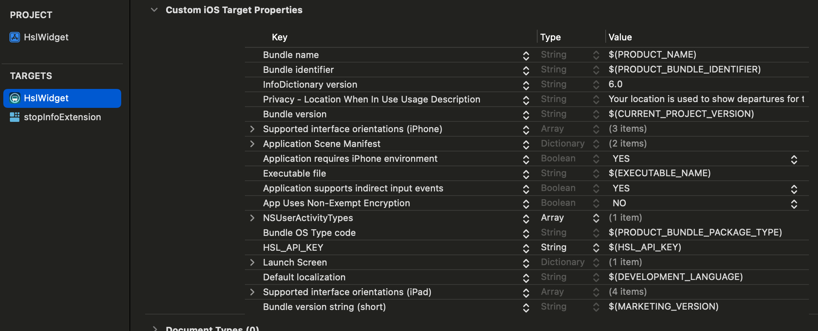The height and width of the screenshot is (331, 818).
Task: Expand the NSUserActivityTypes array
Action: 253,218
